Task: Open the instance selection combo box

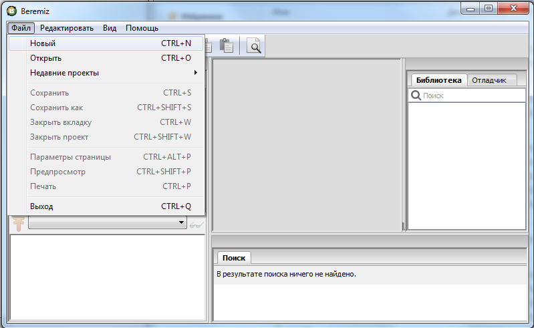Action: [107, 223]
